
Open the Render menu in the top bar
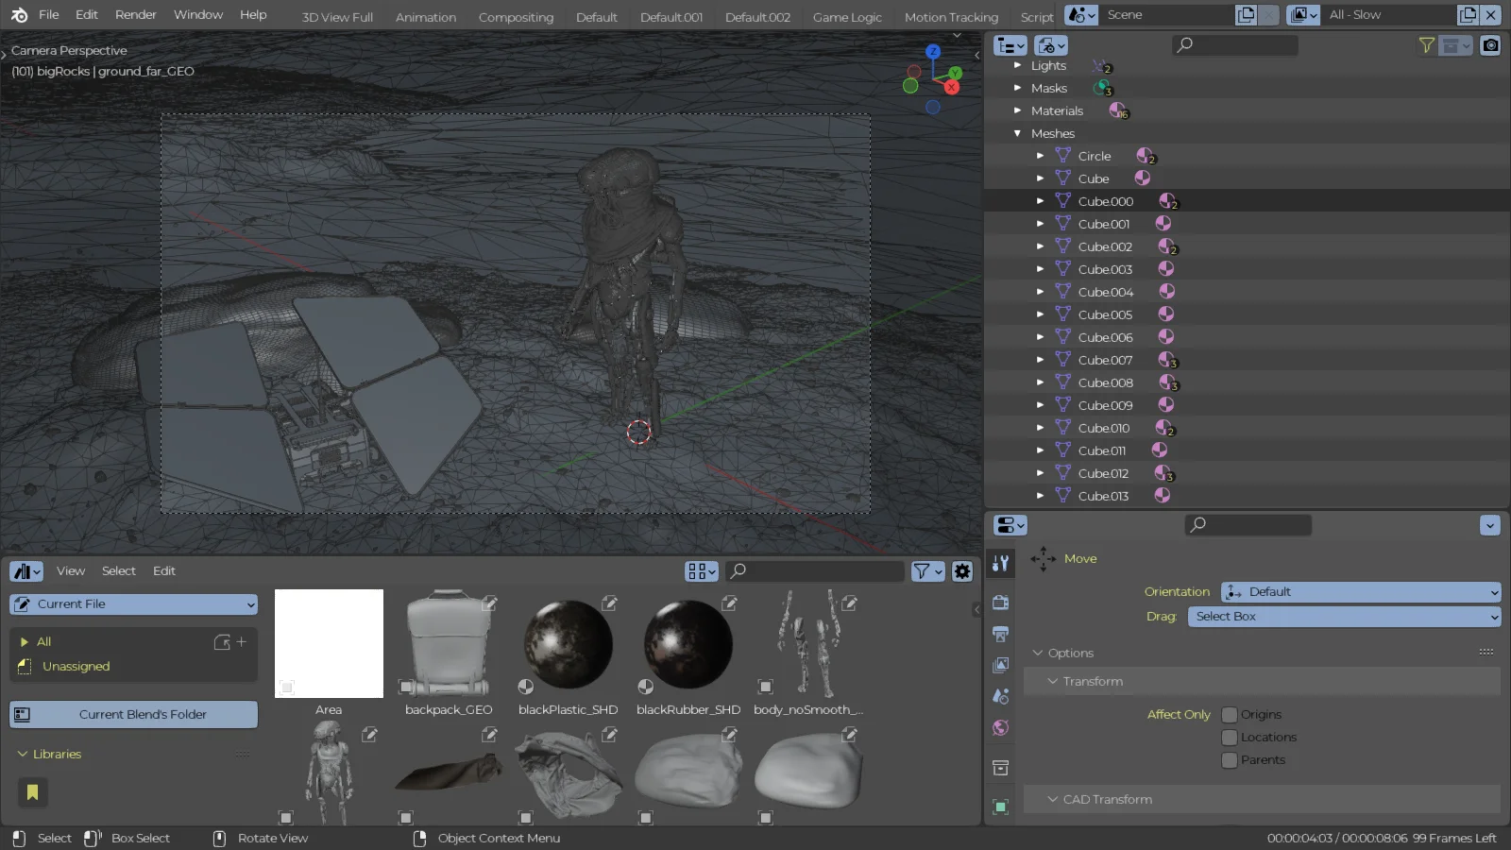(135, 14)
